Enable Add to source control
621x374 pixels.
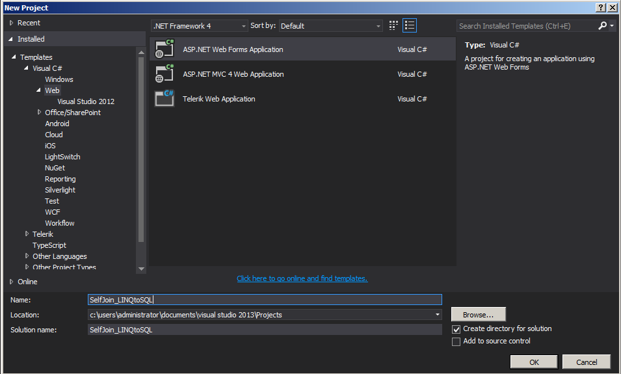(456, 341)
